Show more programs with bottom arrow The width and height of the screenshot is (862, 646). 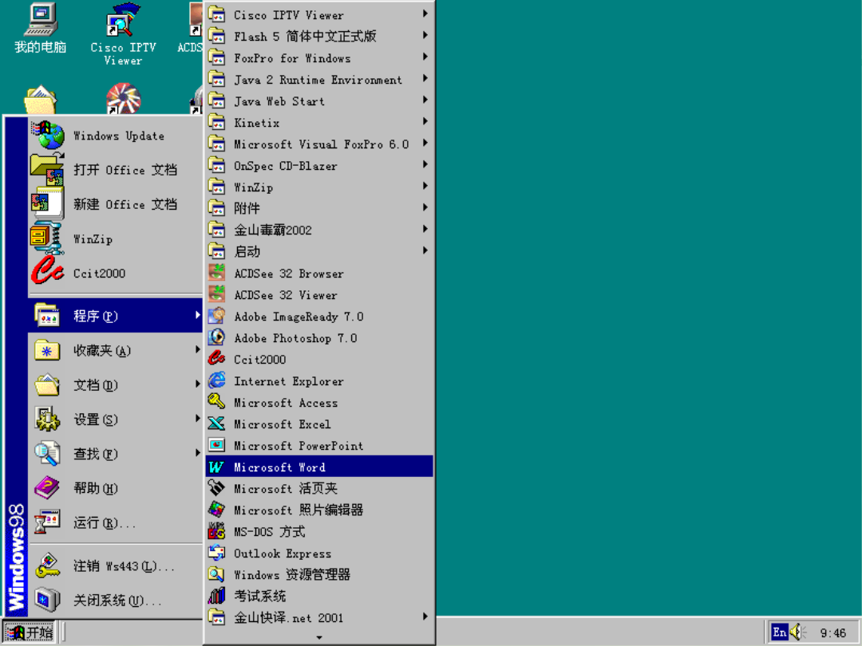319,637
